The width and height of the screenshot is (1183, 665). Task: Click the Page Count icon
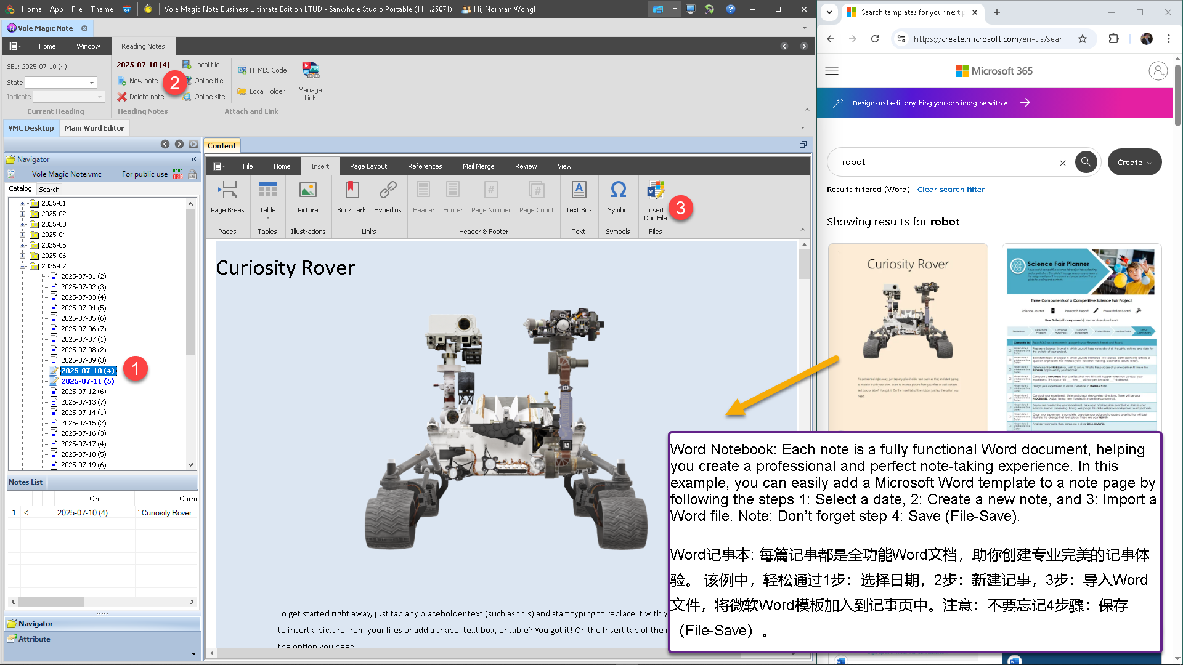click(537, 190)
